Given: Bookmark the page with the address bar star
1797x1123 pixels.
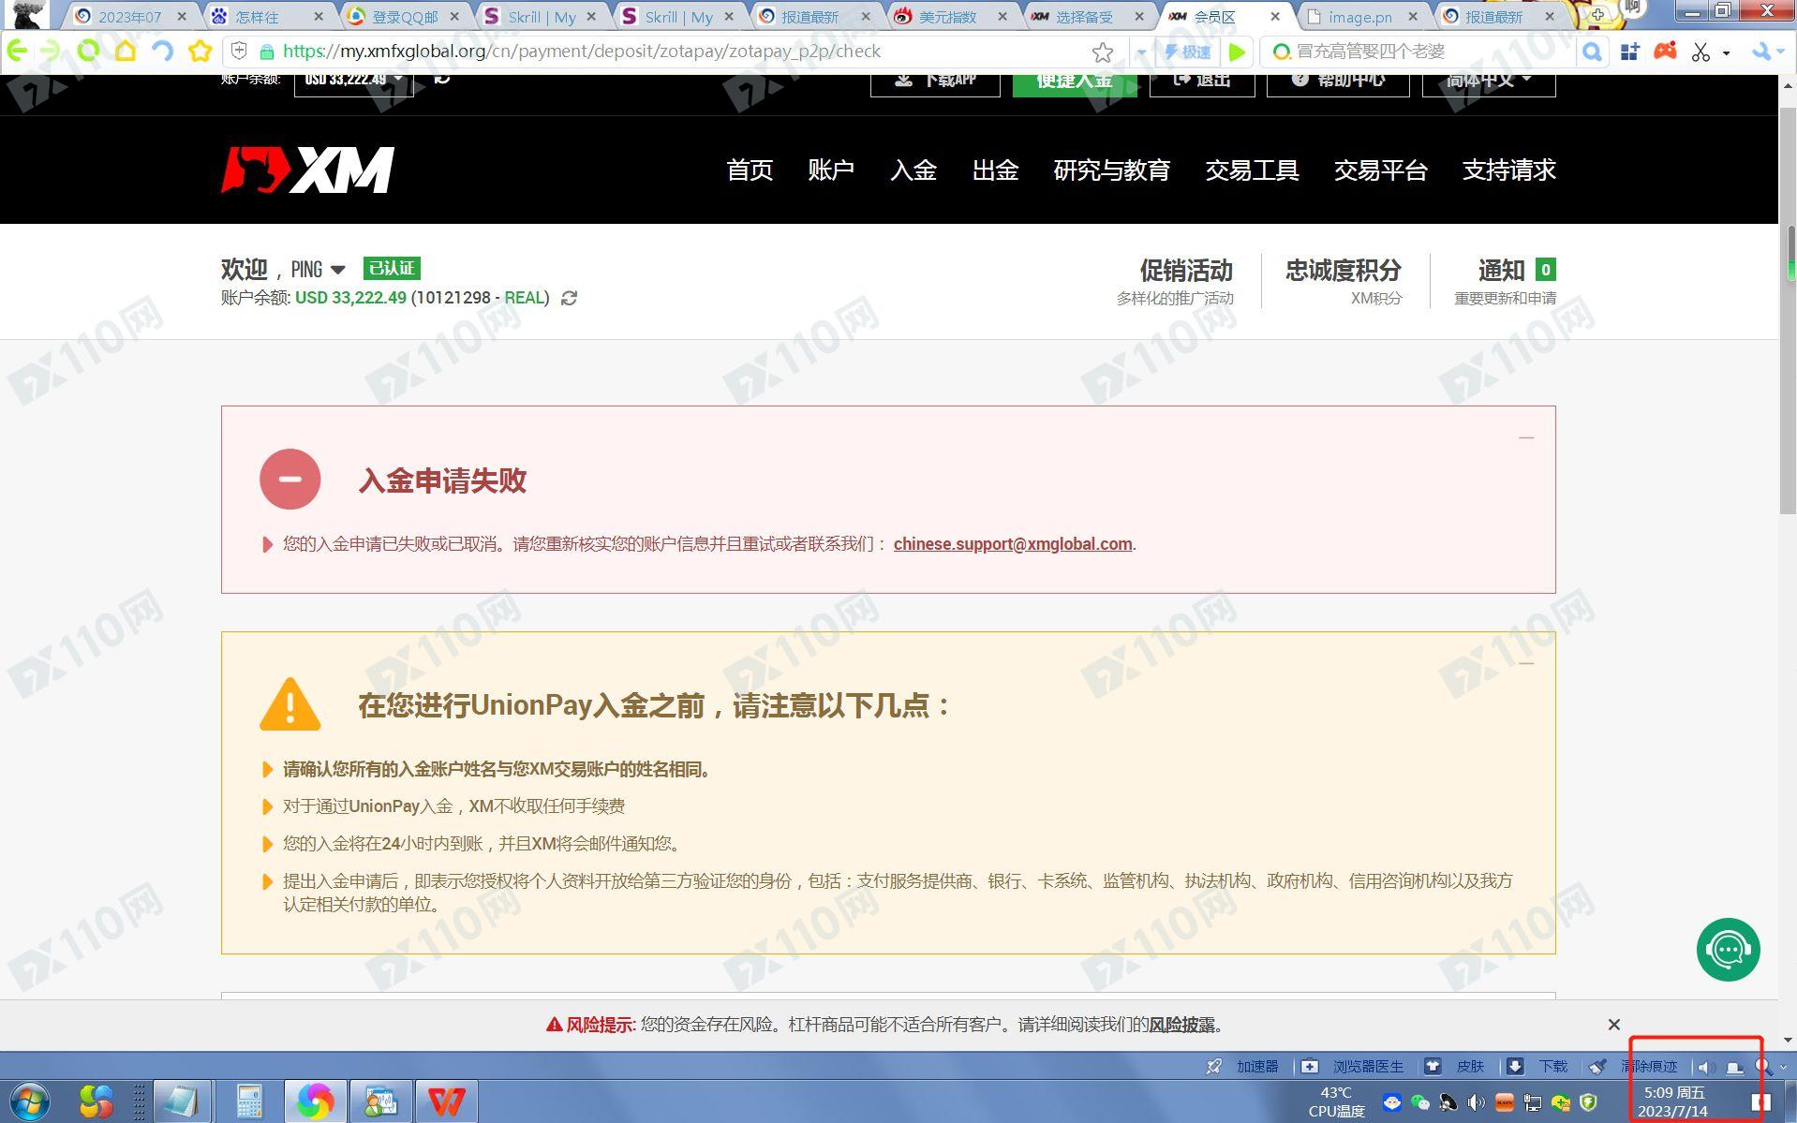Looking at the screenshot, I should tap(1103, 52).
